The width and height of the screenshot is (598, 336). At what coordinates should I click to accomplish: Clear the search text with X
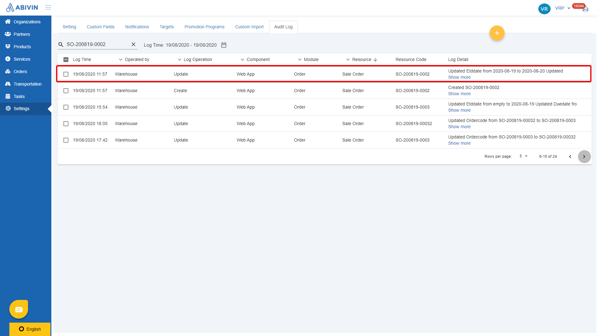pyautogui.click(x=133, y=44)
